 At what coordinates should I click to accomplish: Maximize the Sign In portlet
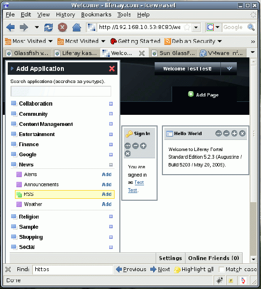coord(143,146)
